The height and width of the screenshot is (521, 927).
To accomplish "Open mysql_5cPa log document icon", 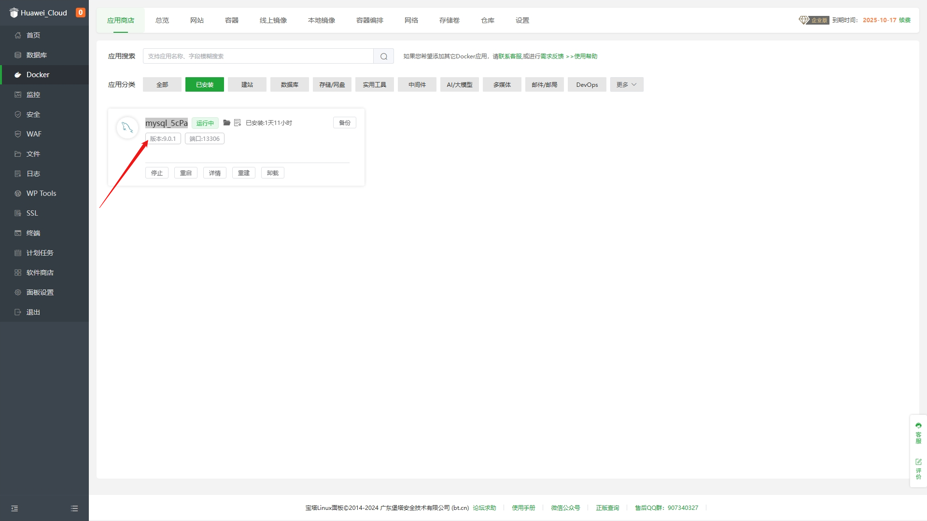I will [238, 123].
